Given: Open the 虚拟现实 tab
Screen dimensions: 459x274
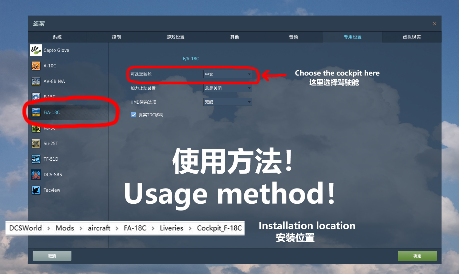Looking at the screenshot, I should (411, 37).
